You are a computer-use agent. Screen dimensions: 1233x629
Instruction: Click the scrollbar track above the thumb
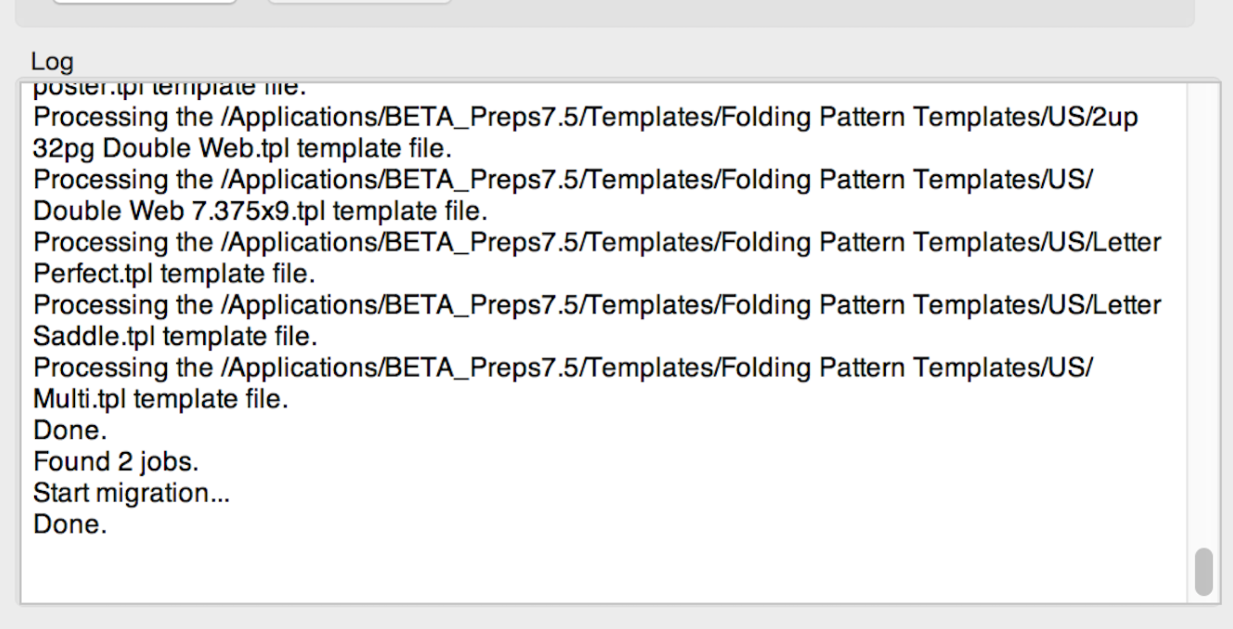click(1203, 311)
